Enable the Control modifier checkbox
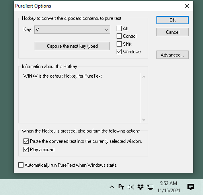 click(x=119, y=36)
